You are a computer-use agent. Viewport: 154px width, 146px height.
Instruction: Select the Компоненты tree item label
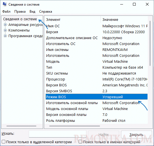[x=19, y=30]
